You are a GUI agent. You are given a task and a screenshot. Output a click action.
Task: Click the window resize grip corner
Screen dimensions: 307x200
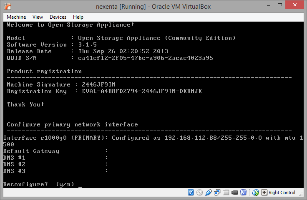(301, 194)
